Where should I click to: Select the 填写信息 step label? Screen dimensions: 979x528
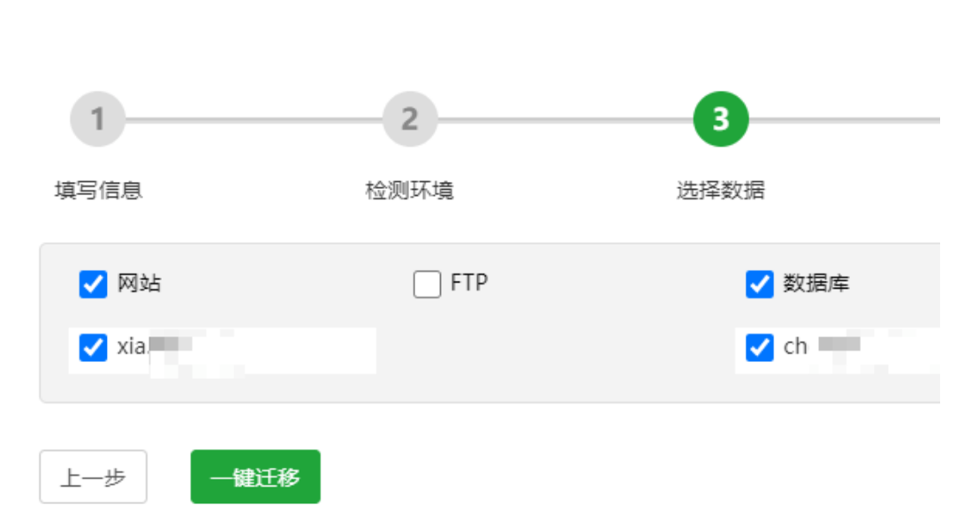pos(98,190)
